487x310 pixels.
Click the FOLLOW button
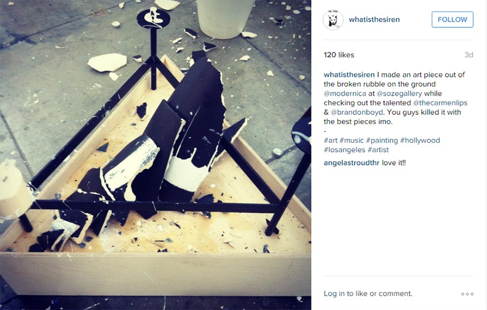(452, 19)
